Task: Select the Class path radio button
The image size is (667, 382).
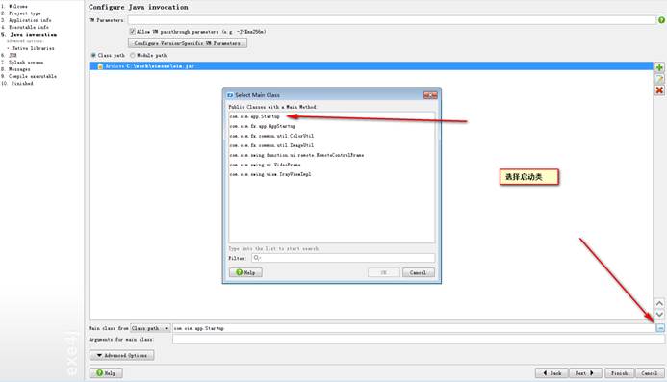Action: click(93, 55)
